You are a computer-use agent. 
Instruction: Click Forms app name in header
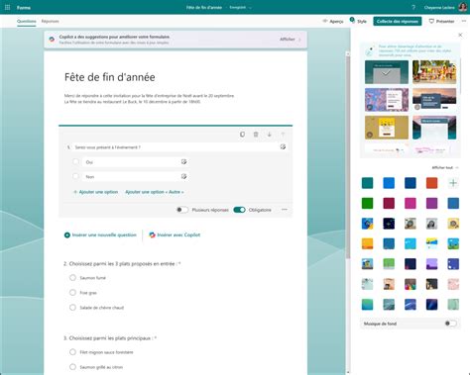point(24,7)
